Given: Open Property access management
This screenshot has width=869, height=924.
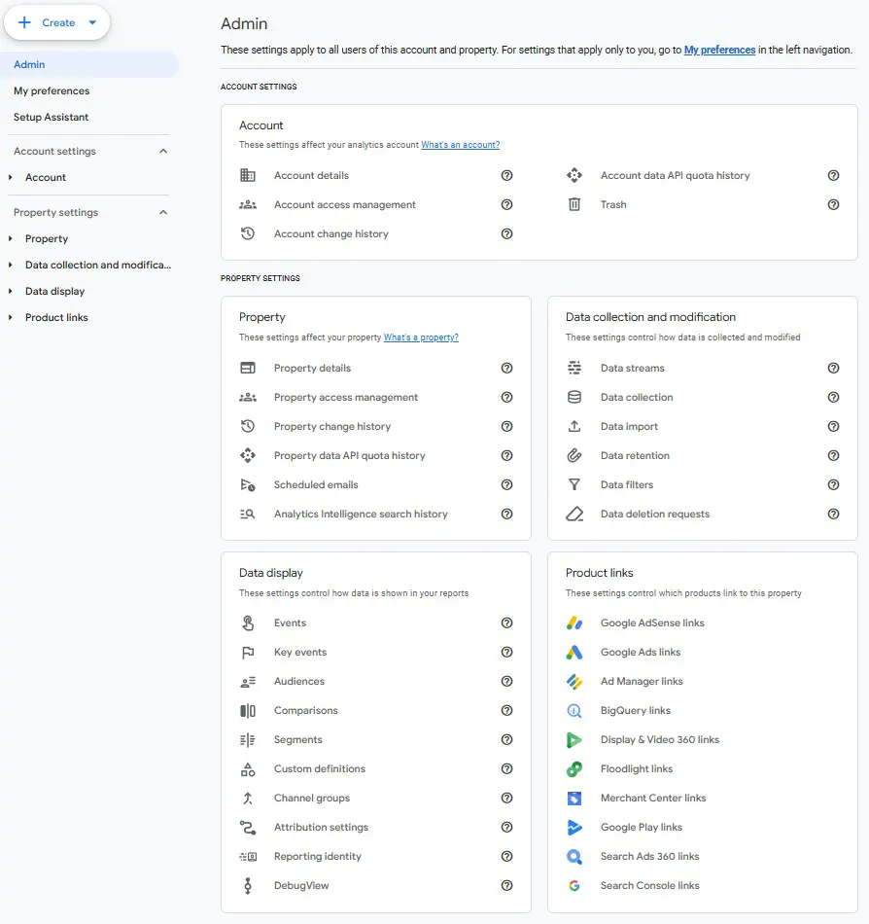Looking at the screenshot, I should click(x=346, y=397).
